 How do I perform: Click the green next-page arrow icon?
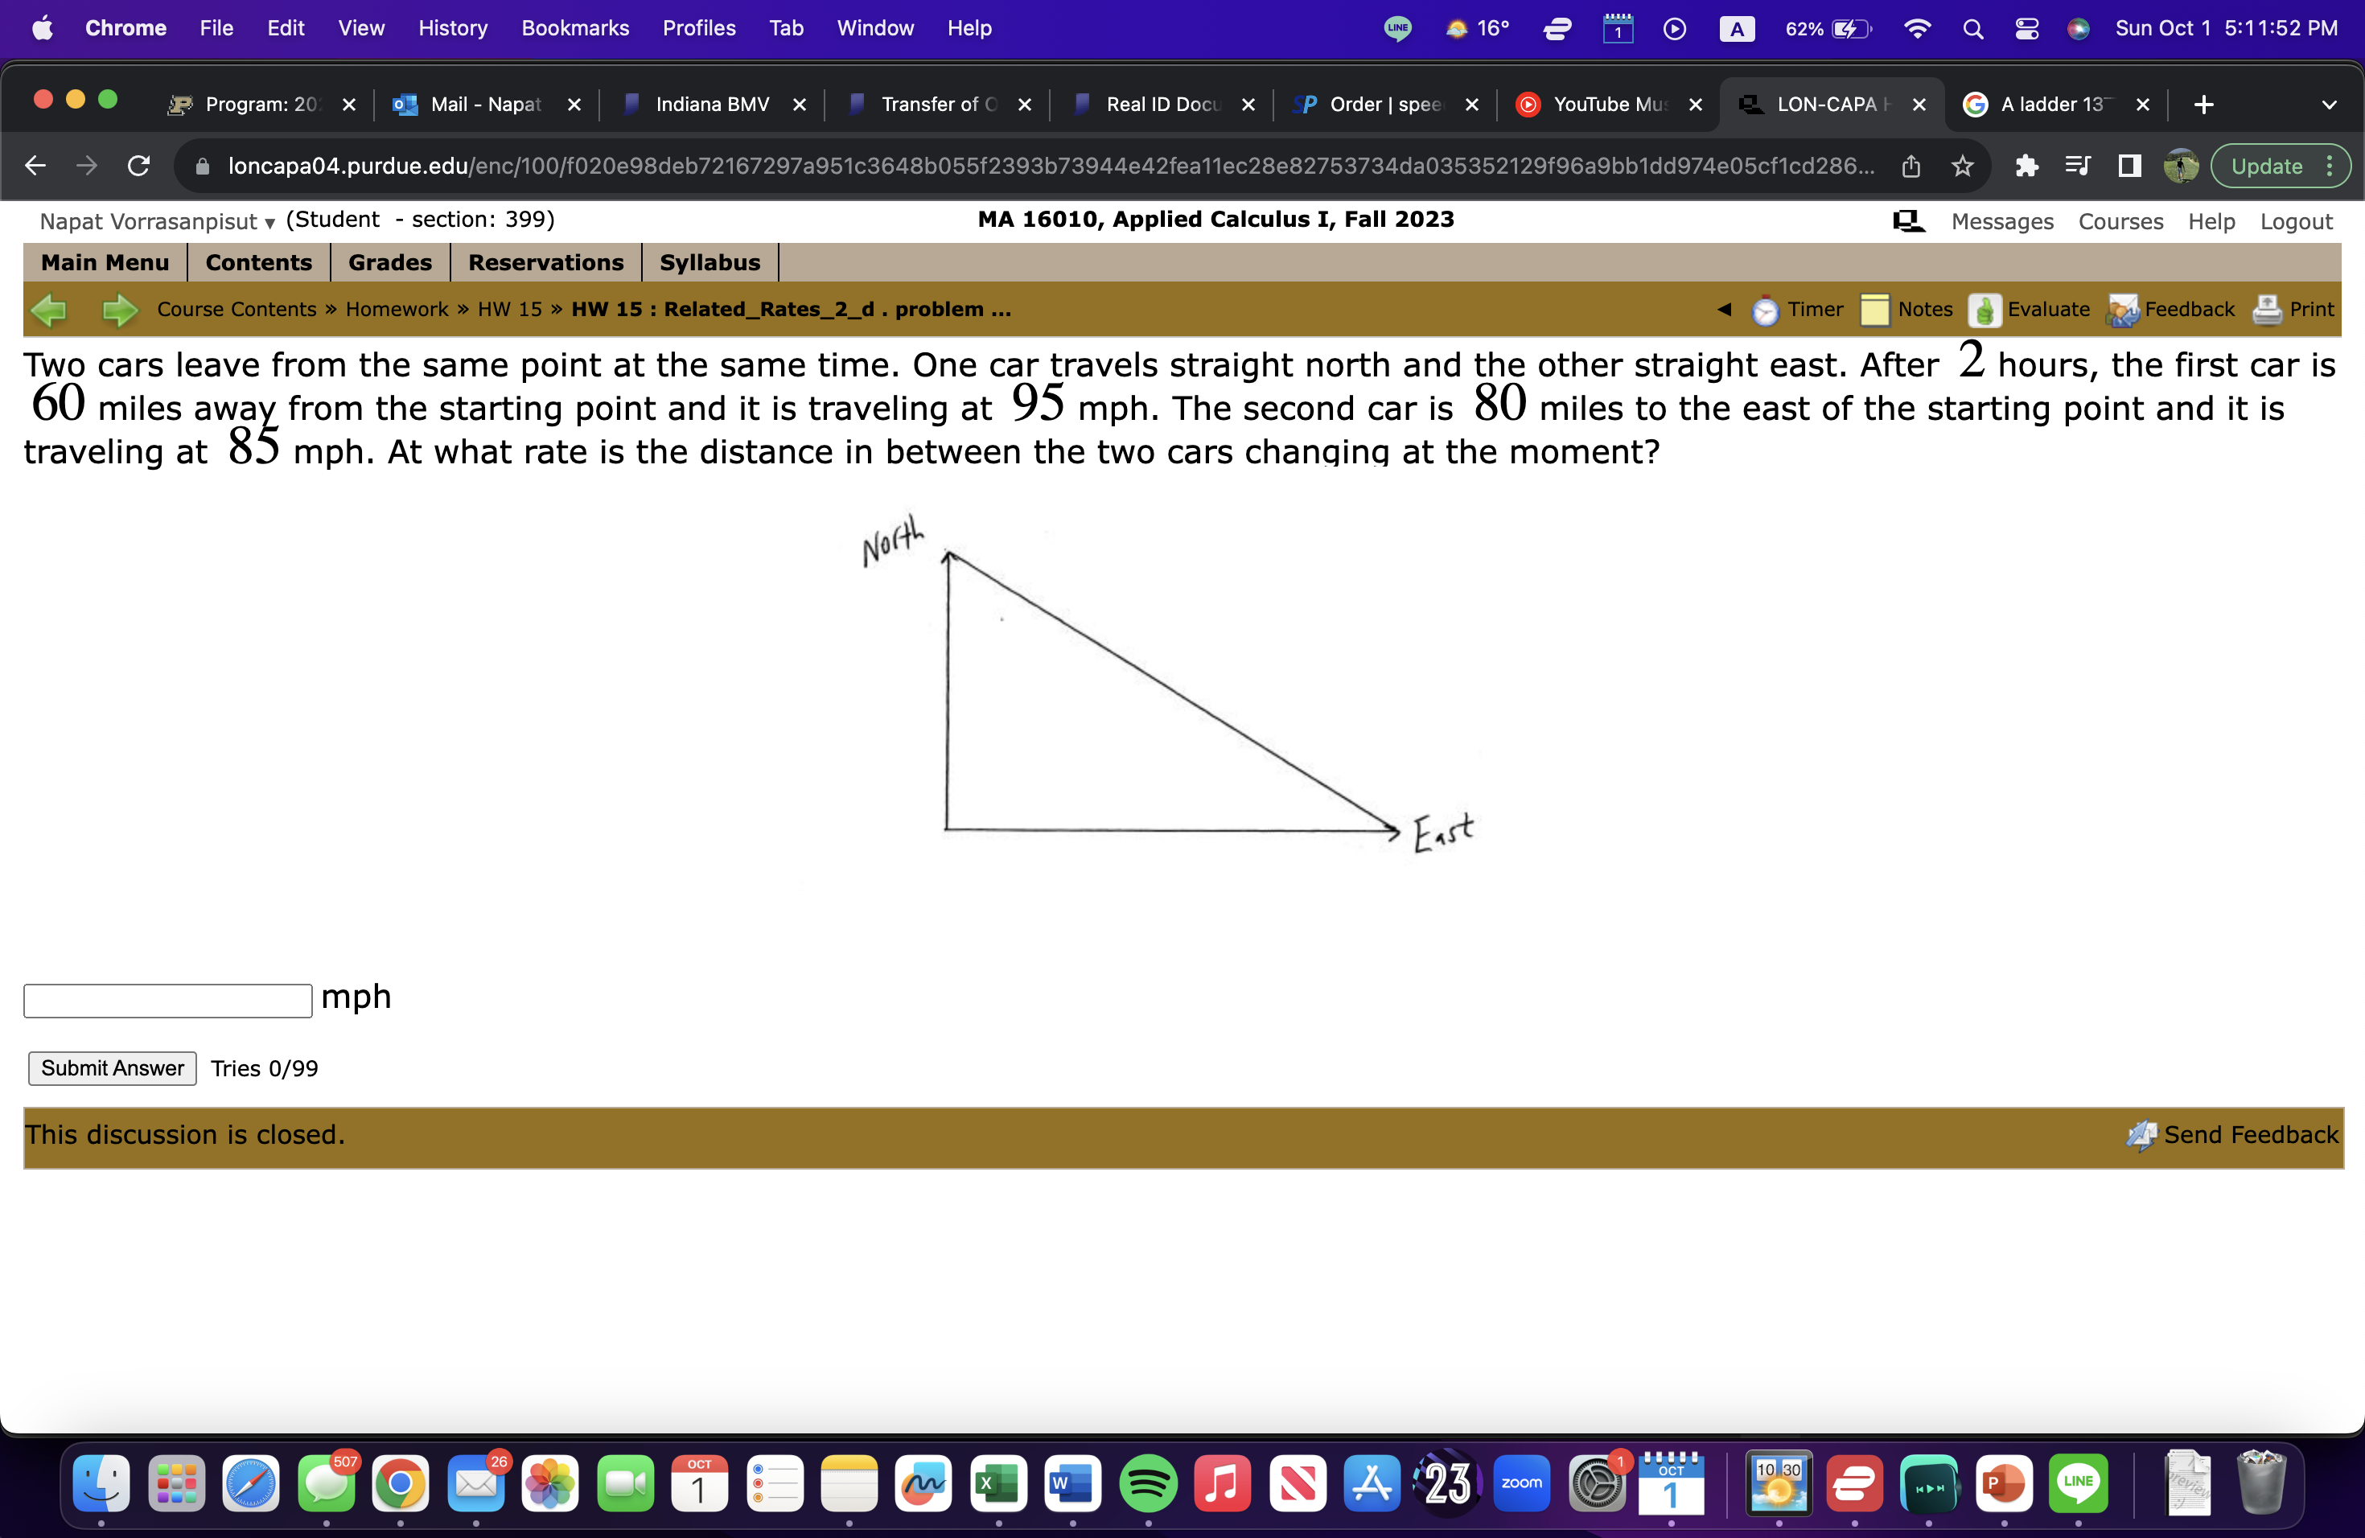[120, 310]
